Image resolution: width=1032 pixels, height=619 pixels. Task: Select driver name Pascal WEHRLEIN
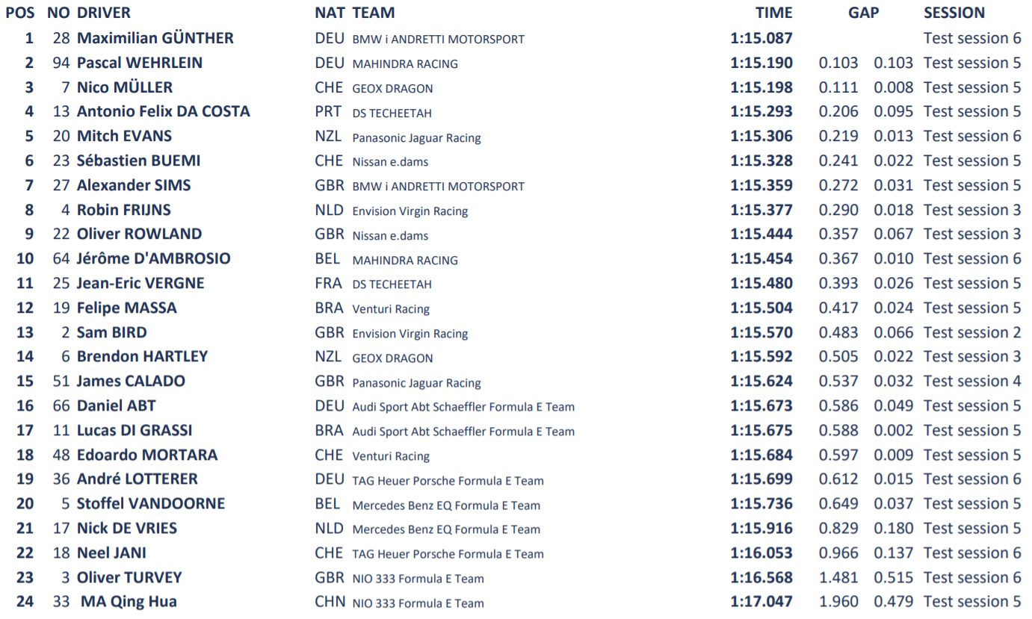tap(140, 63)
